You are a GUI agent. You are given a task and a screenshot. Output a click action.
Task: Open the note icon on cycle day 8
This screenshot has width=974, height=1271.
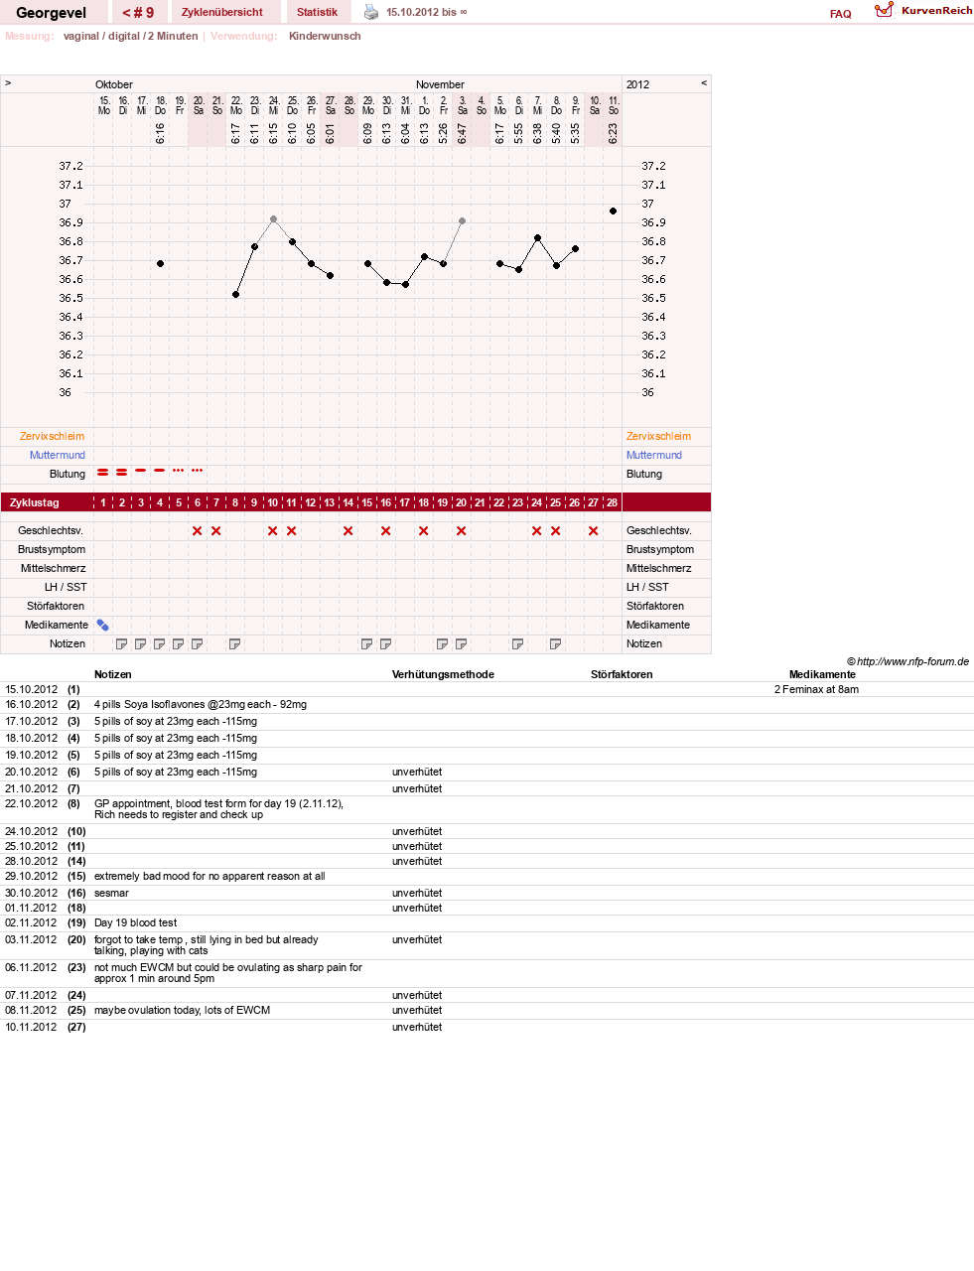(x=234, y=643)
